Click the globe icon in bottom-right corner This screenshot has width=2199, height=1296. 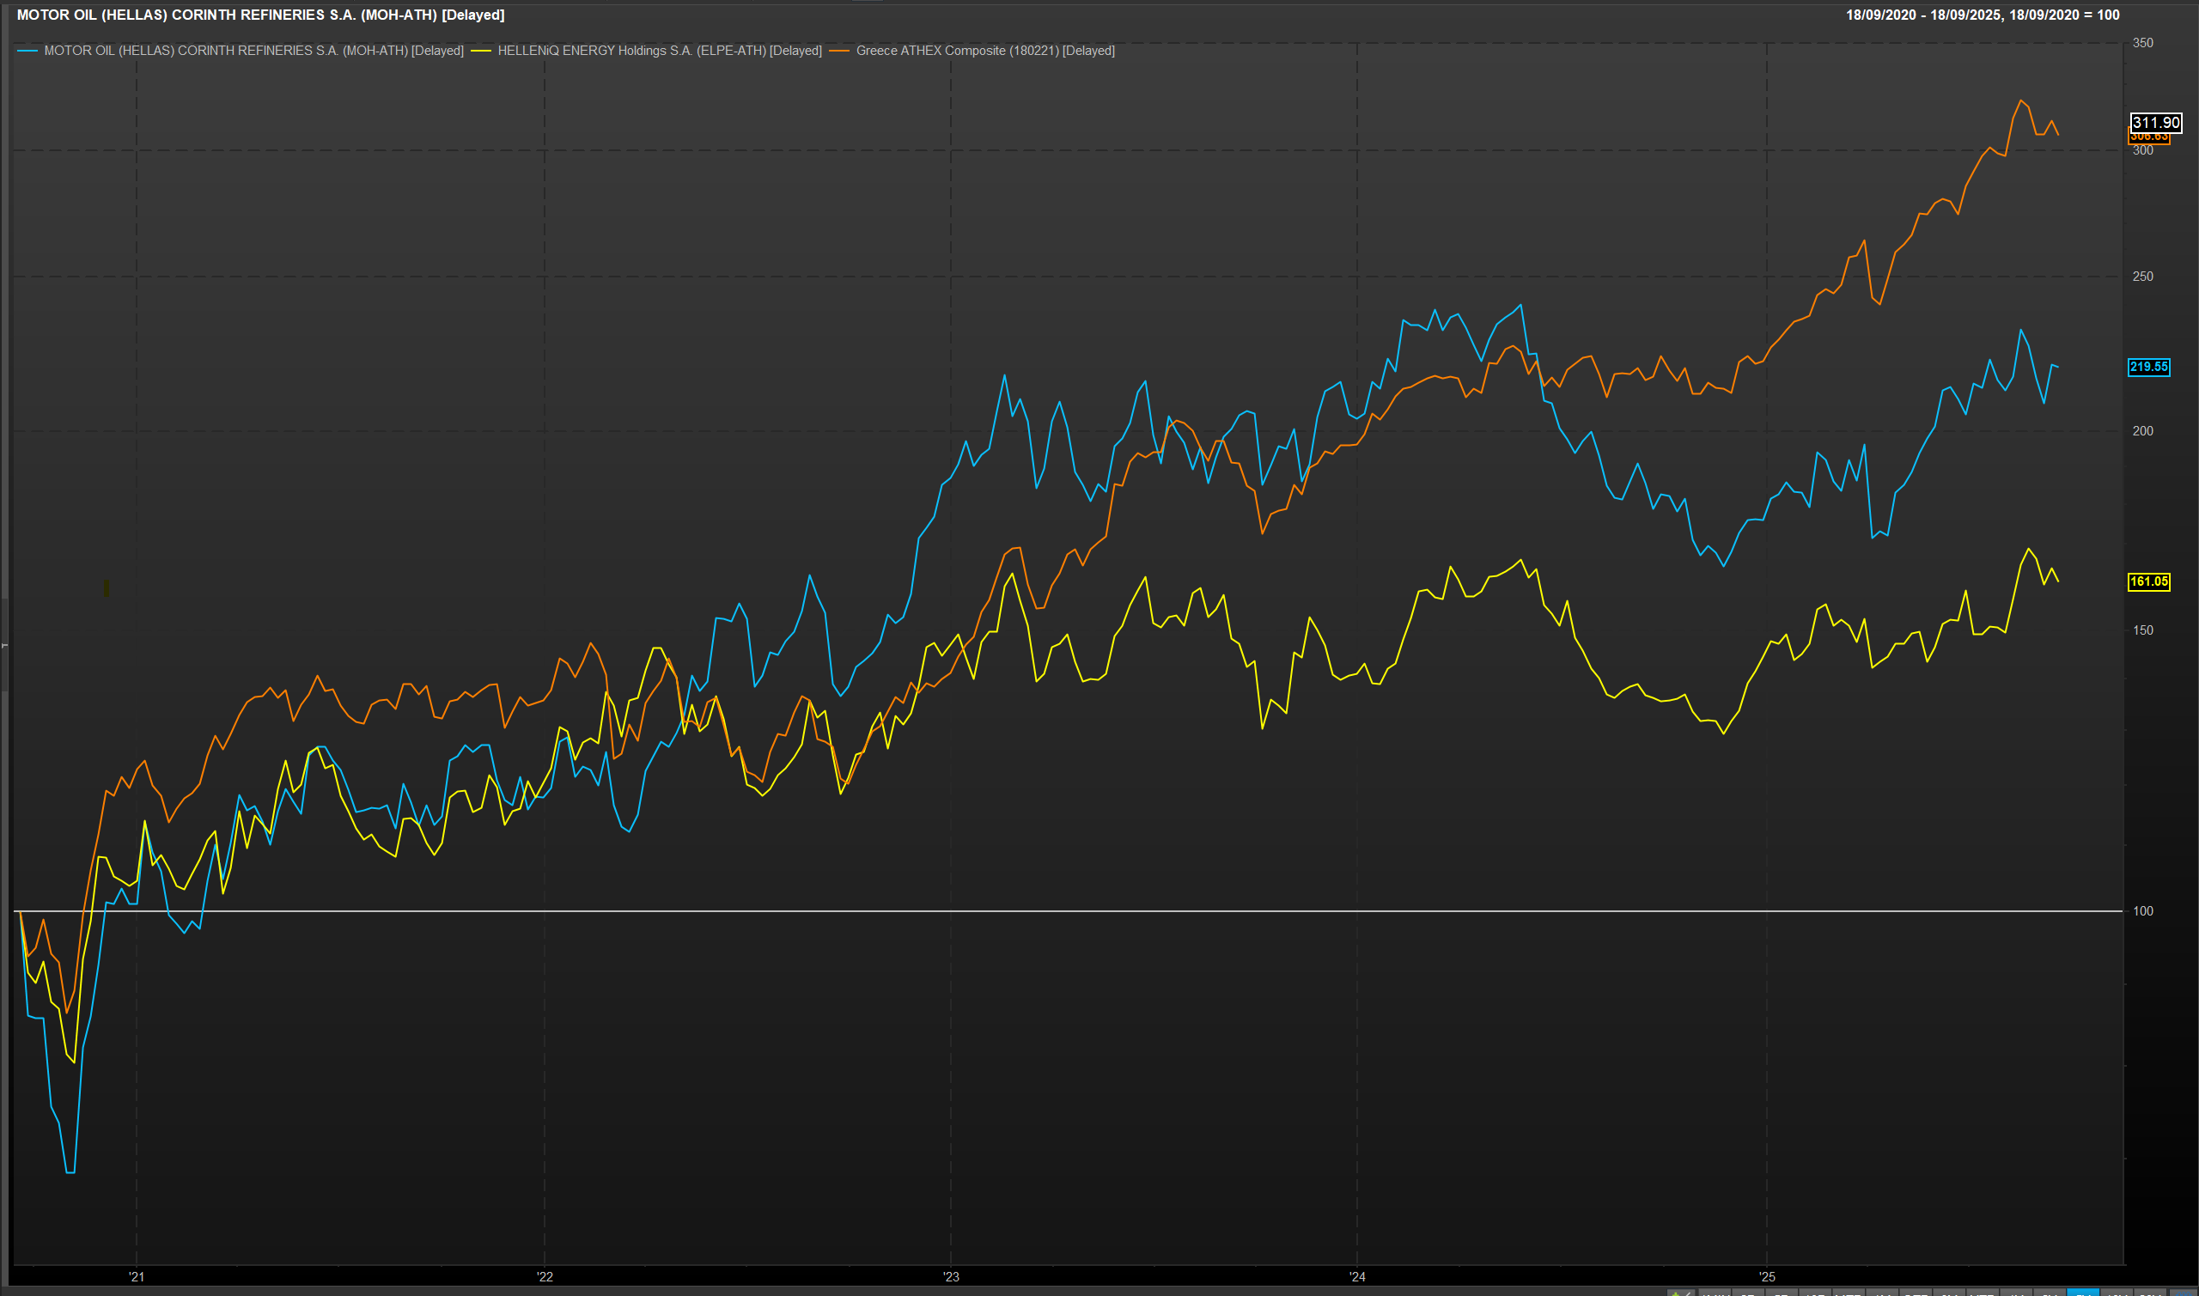(2184, 1293)
